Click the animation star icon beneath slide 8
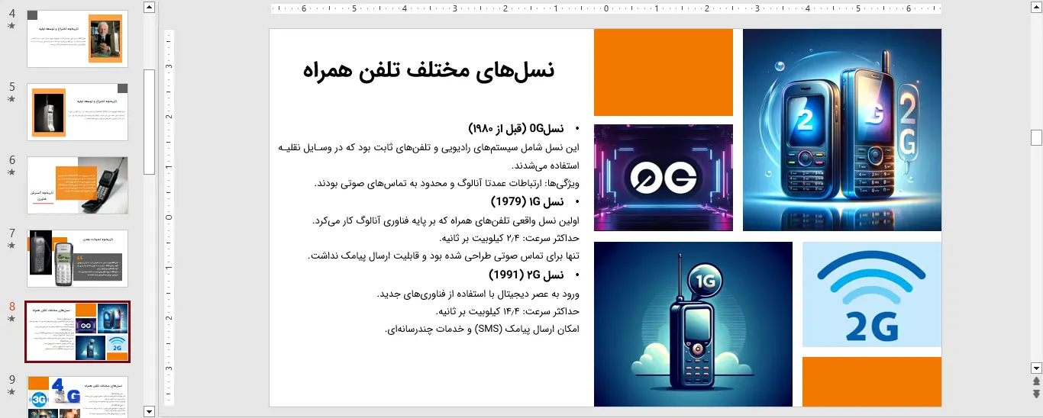1043x418 pixels. pos(11,319)
